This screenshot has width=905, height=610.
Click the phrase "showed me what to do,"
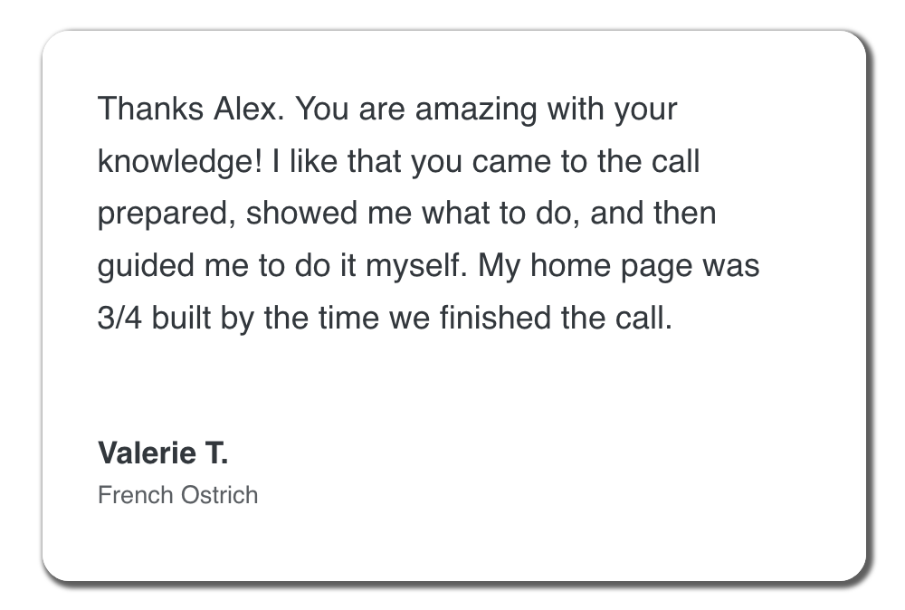click(413, 214)
